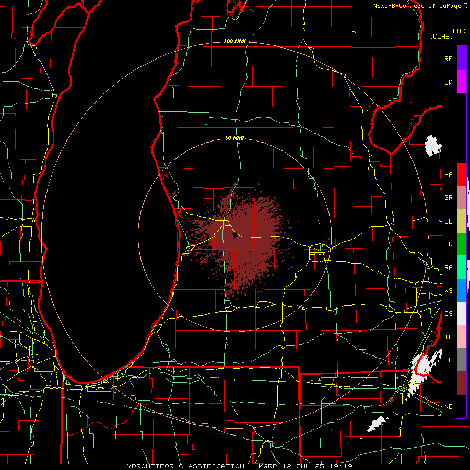Screen dimensions: 470x470
Task: Click the 'DS' legend label
Action: [x=448, y=314]
